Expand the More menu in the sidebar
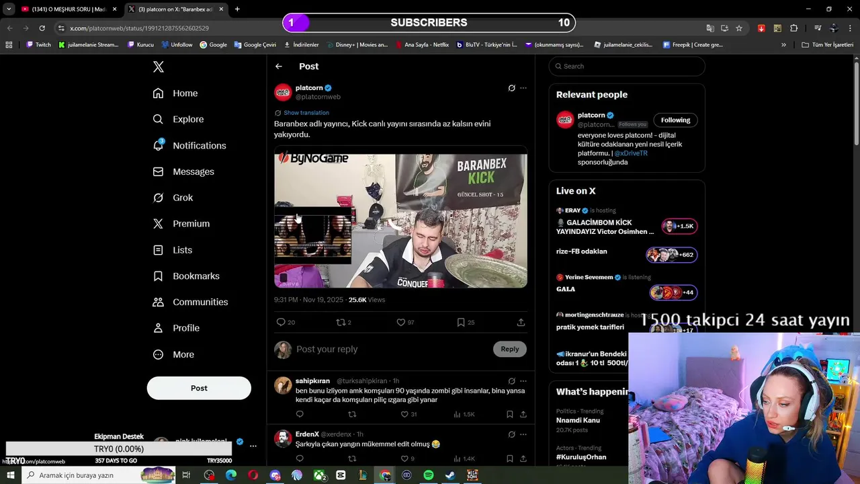Viewport: 860px width, 484px height. click(x=173, y=354)
